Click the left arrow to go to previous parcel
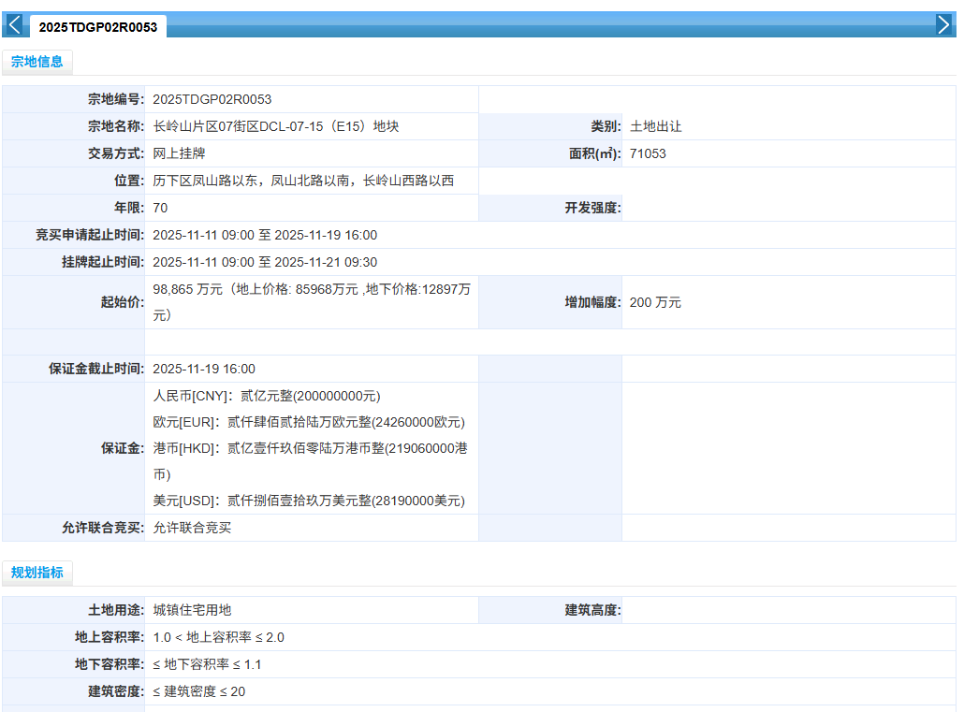The height and width of the screenshot is (712, 964). (x=14, y=25)
